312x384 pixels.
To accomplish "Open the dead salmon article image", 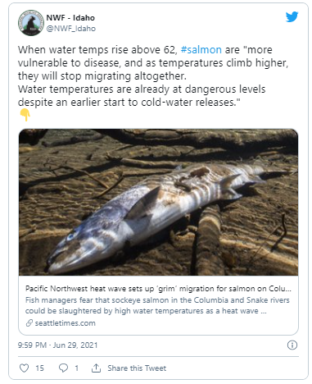I will point(158,202).
